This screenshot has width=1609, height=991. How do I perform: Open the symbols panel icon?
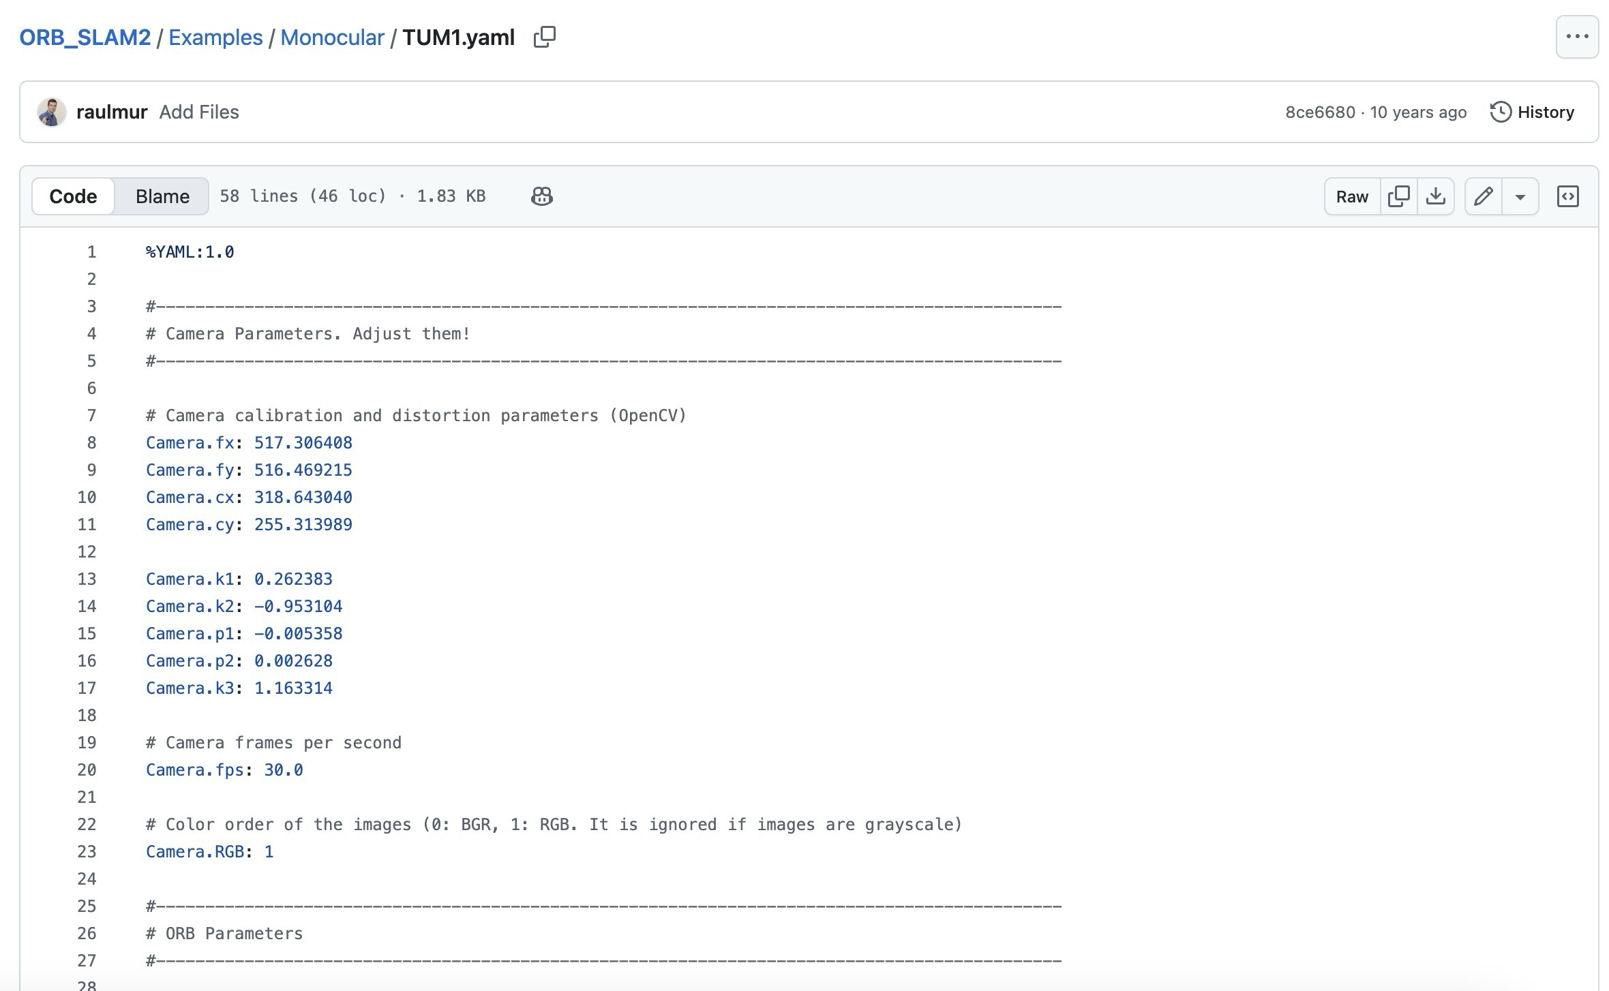1567,196
